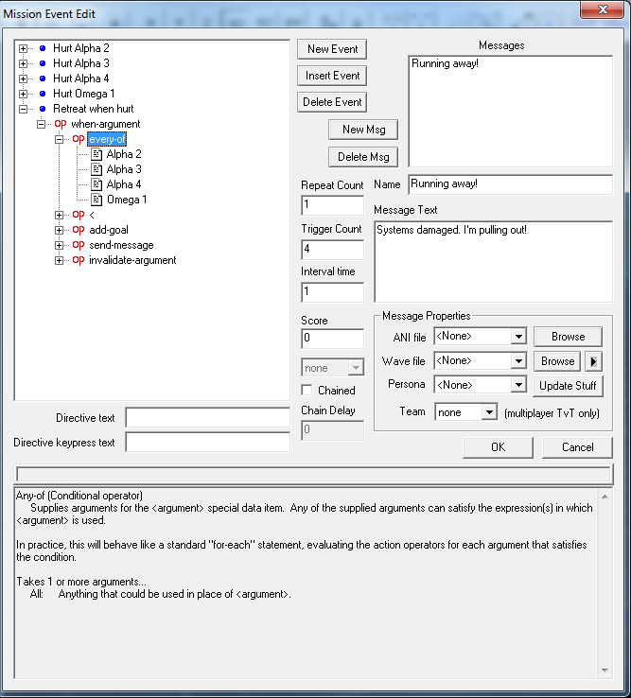631x698 pixels.
Task: Click the blue dot icon for Retreat when hurt
Action: tap(42, 109)
